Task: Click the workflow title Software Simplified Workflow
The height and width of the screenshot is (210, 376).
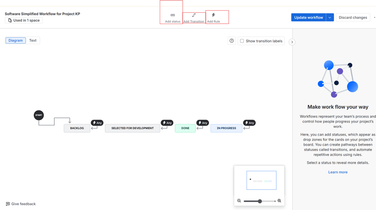Action: point(43,14)
